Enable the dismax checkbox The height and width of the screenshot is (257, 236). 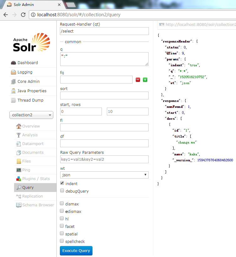click(62, 203)
